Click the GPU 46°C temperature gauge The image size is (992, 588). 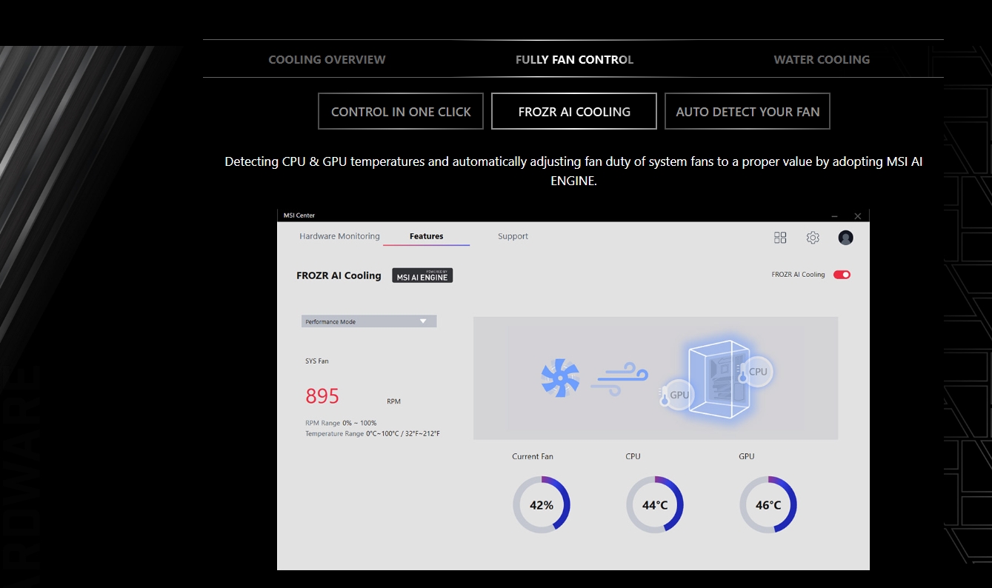[x=768, y=505]
